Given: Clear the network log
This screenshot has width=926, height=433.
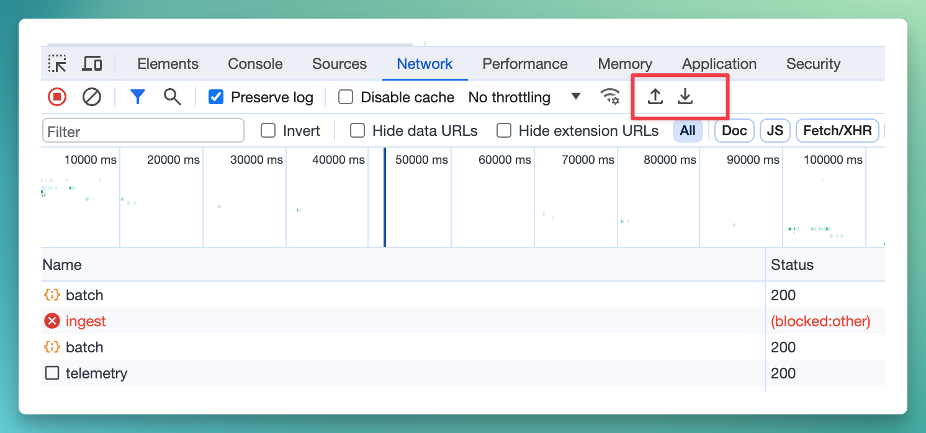Looking at the screenshot, I should pos(92,97).
